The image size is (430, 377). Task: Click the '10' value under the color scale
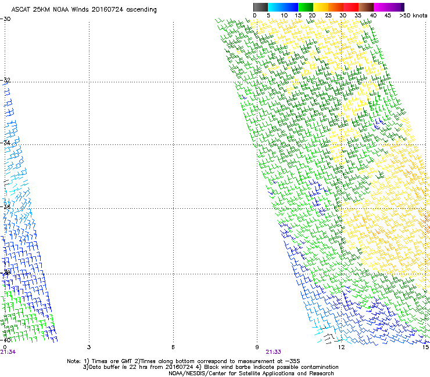click(x=284, y=16)
